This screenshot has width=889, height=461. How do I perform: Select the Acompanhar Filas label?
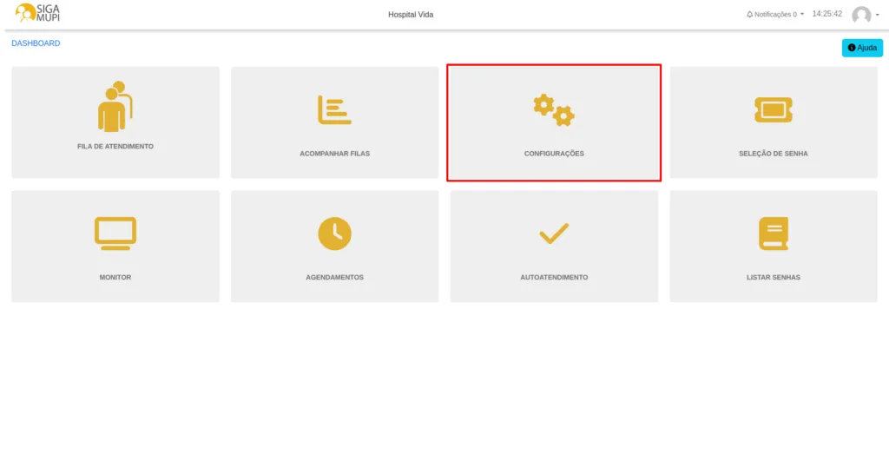(334, 154)
